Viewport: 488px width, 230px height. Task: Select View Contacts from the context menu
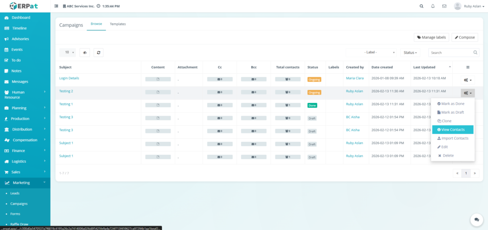click(x=452, y=130)
